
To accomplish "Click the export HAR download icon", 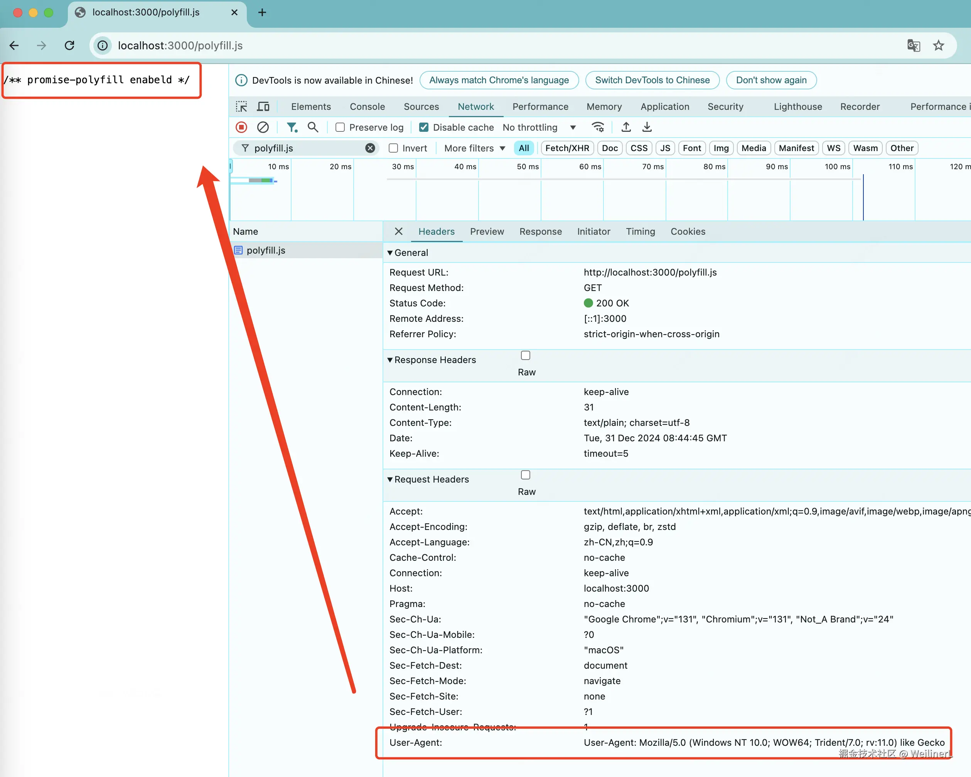I will [x=647, y=128].
